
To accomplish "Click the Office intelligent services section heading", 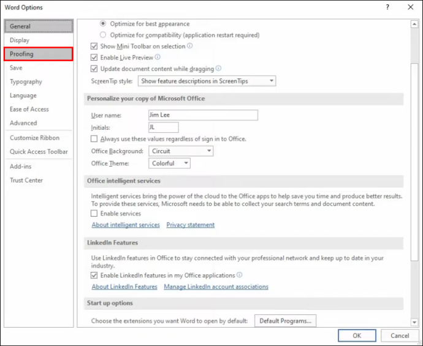I will click(124, 181).
